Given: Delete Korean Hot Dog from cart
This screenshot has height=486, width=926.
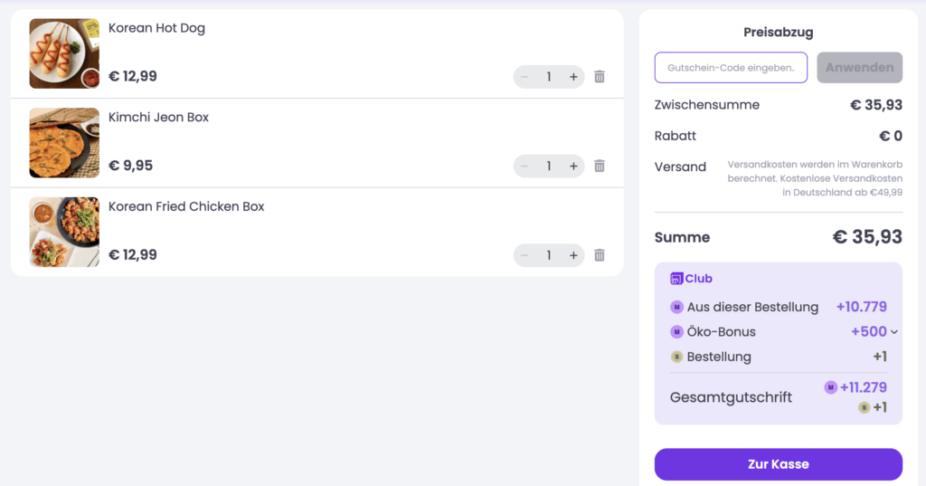Looking at the screenshot, I should coord(599,77).
